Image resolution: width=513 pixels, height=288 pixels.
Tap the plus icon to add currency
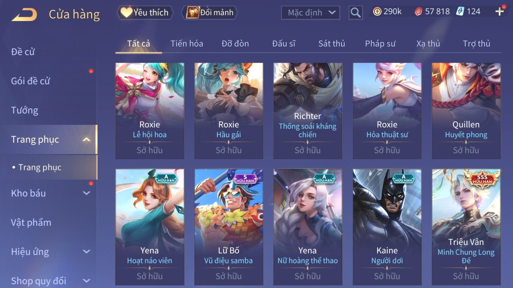click(x=500, y=12)
